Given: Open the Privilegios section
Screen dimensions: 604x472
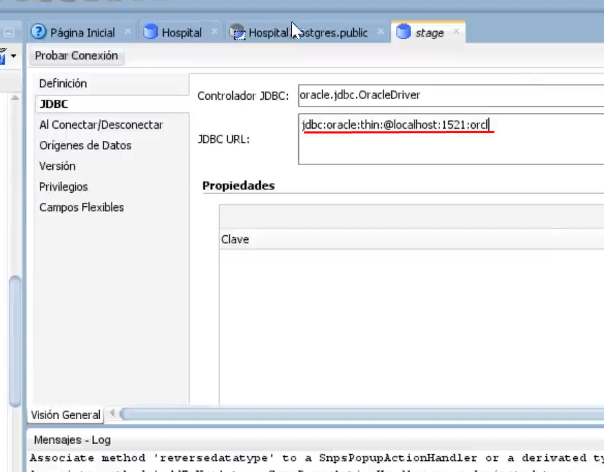Looking at the screenshot, I should pos(63,187).
